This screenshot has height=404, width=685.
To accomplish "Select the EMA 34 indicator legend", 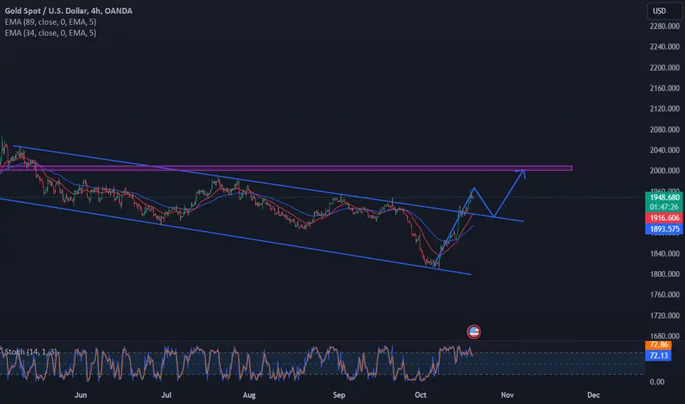I will (x=51, y=33).
